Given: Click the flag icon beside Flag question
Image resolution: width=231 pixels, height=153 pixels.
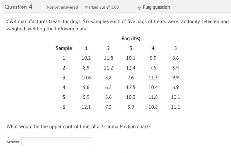Looking at the screenshot, I should coord(139,8).
